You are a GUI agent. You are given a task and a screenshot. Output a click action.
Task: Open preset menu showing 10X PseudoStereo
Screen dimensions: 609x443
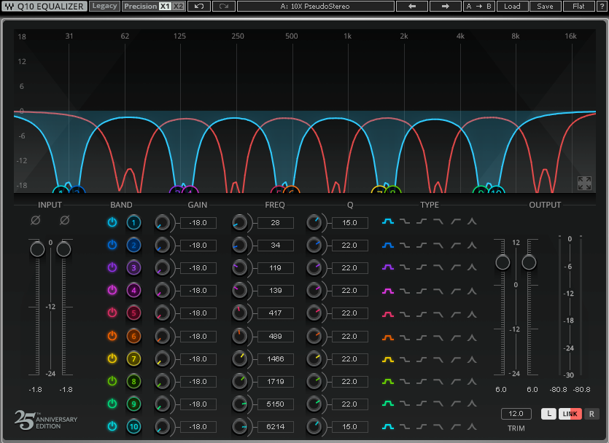(315, 7)
